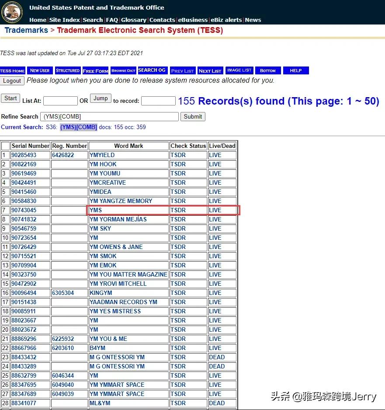Screen dimensions: 385x410
Task: Click the Prev List button
Action: click(182, 70)
